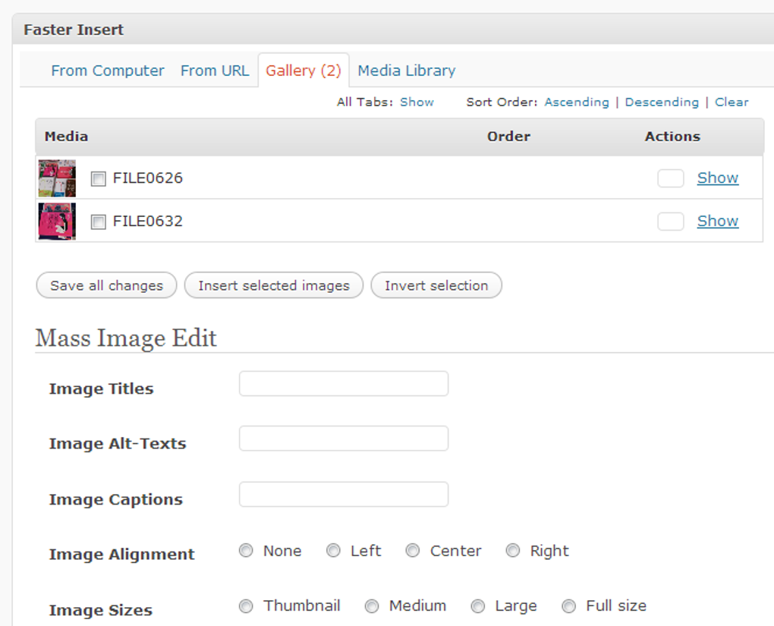Click the Invert selection button
Screen dimensions: 774x626
point(436,285)
